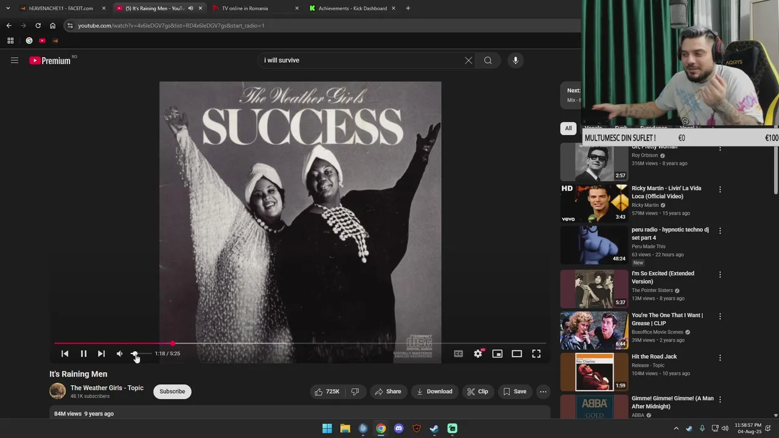The image size is (779, 438).
Task: Switch to TV online in Romania tab
Action: click(x=245, y=9)
